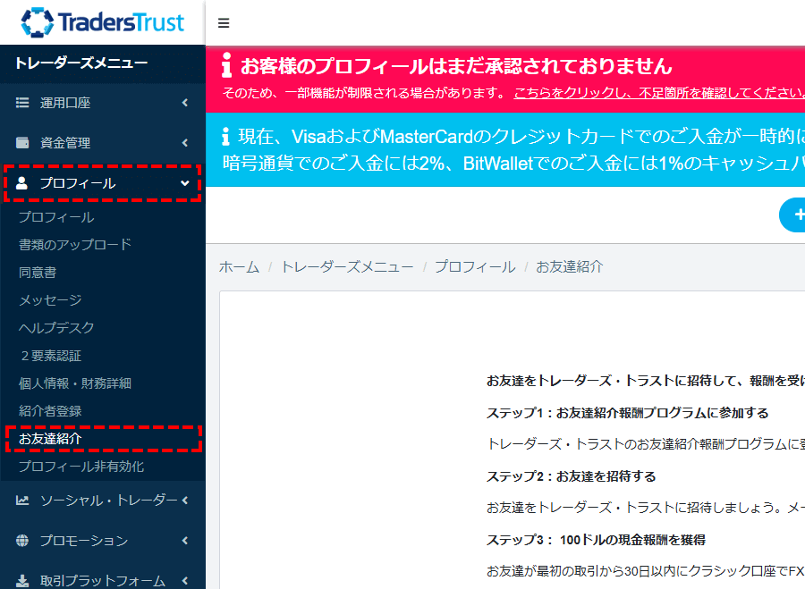Open ヘルプデスク submenu item
The image size is (805, 589).
tap(56, 328)
